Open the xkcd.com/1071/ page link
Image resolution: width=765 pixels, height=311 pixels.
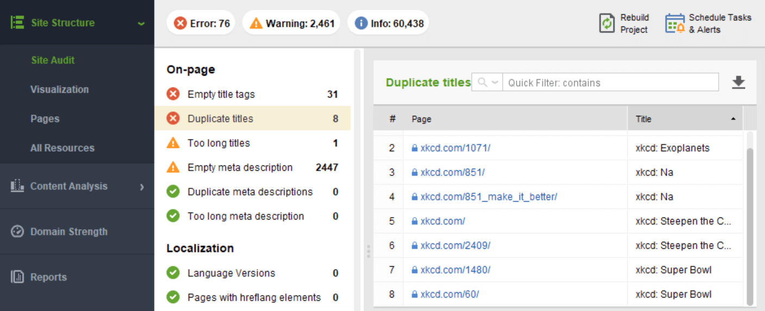click(x=455, y=148)
